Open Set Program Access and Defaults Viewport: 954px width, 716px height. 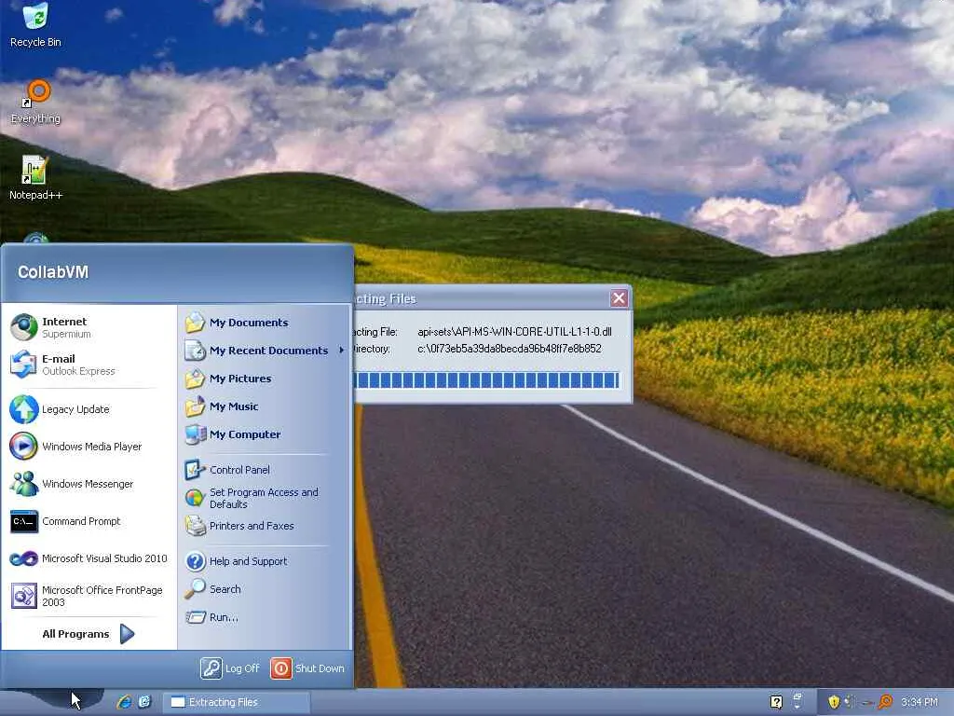pyautogui.click(x=265, y=498)
